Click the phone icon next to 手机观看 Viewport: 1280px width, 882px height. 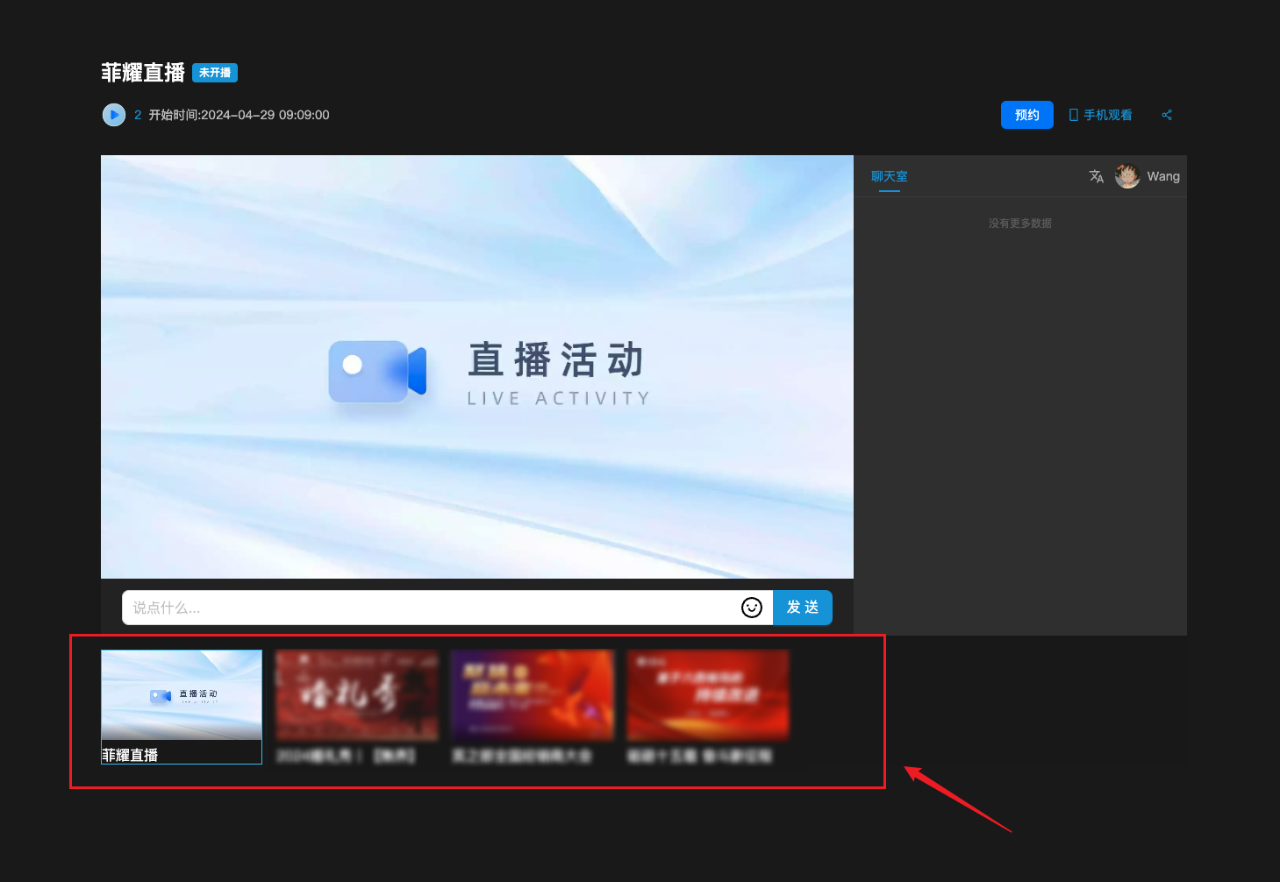click(1073, 115)
